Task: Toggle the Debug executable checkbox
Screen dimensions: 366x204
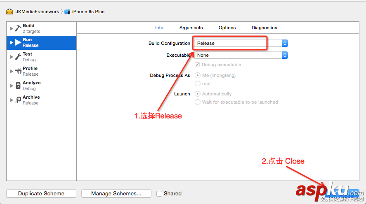Action: [198, 65]
